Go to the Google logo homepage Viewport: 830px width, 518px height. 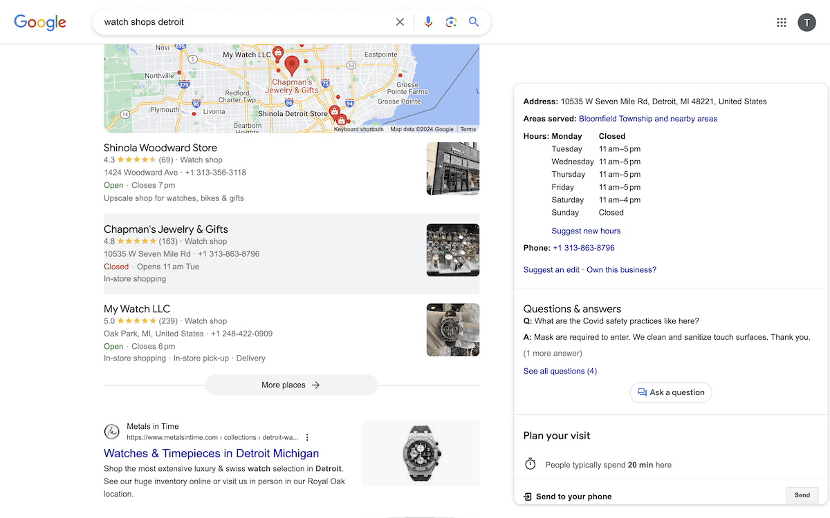tap(40, 22)
